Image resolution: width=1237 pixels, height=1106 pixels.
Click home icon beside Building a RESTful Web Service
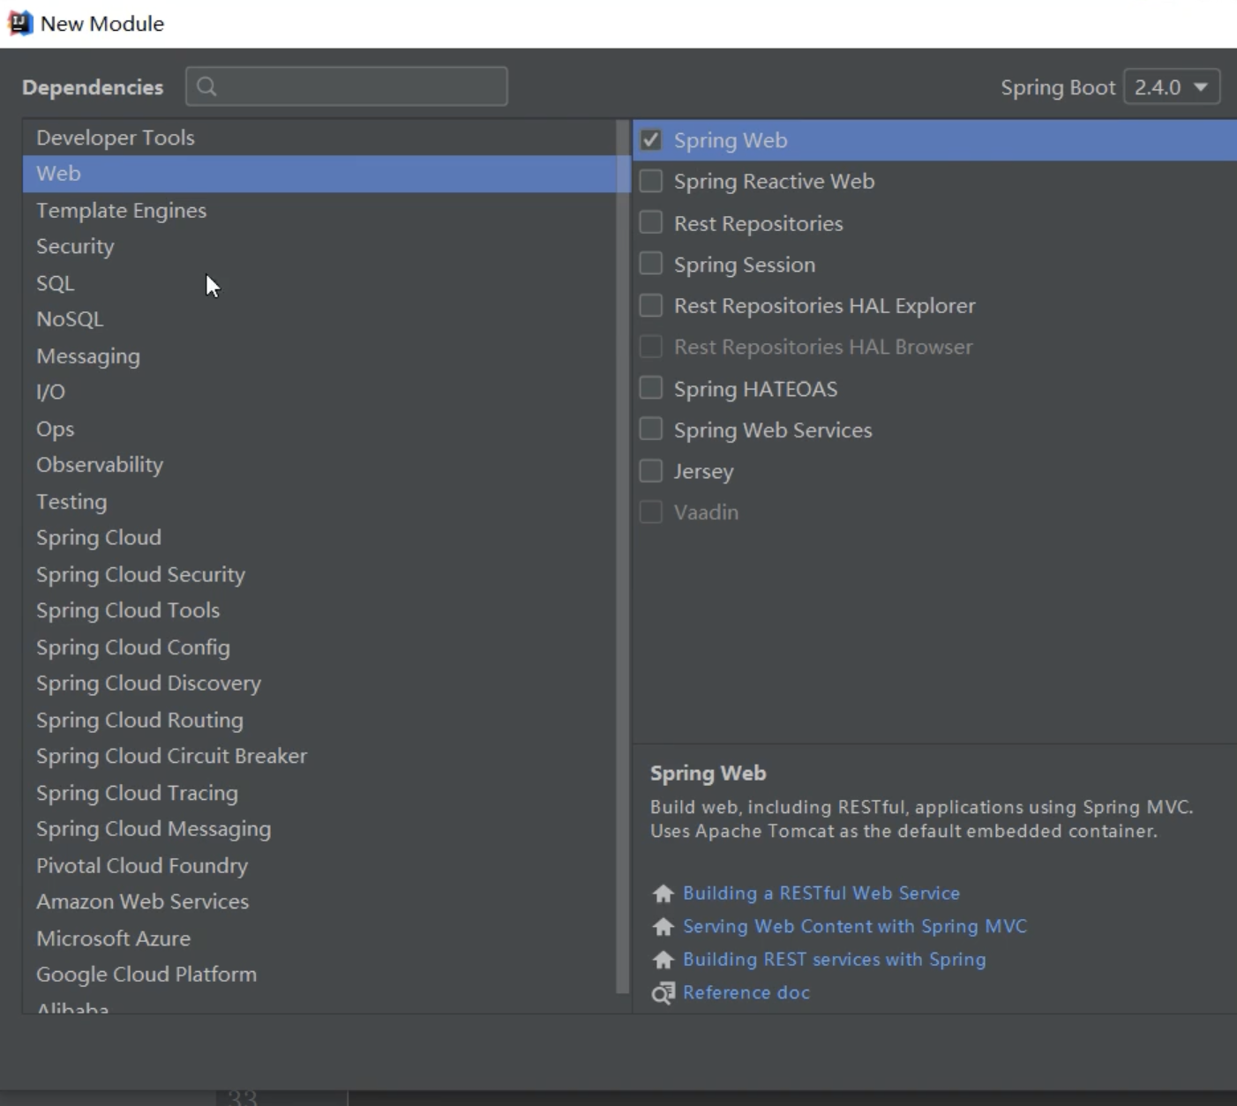coord(663,893)
